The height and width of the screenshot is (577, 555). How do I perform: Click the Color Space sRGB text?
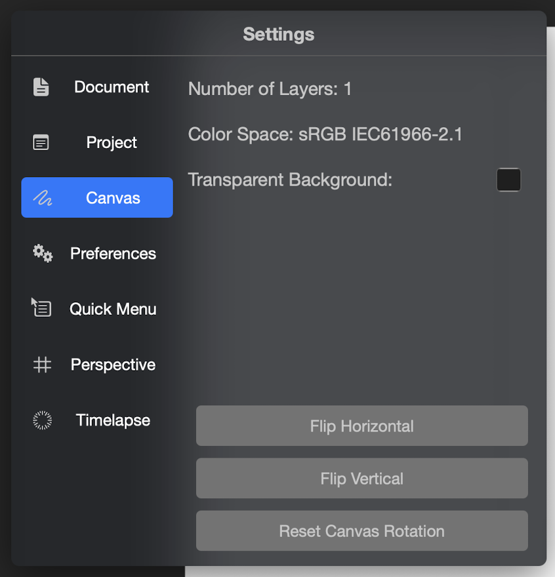click(325, 134)
